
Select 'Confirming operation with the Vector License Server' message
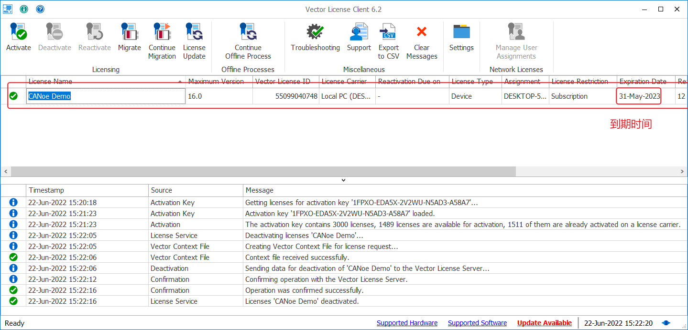[344, 279]
